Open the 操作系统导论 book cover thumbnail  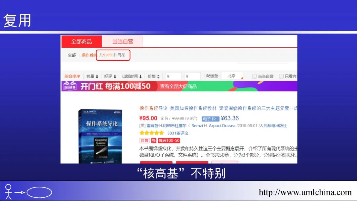tap(100, 136)
